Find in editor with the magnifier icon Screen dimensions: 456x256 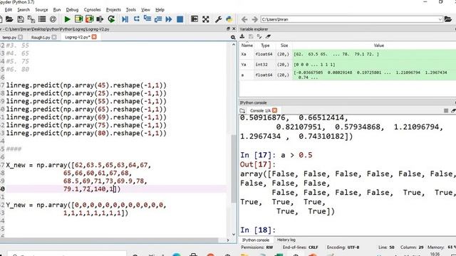click(x=233, y=38)
